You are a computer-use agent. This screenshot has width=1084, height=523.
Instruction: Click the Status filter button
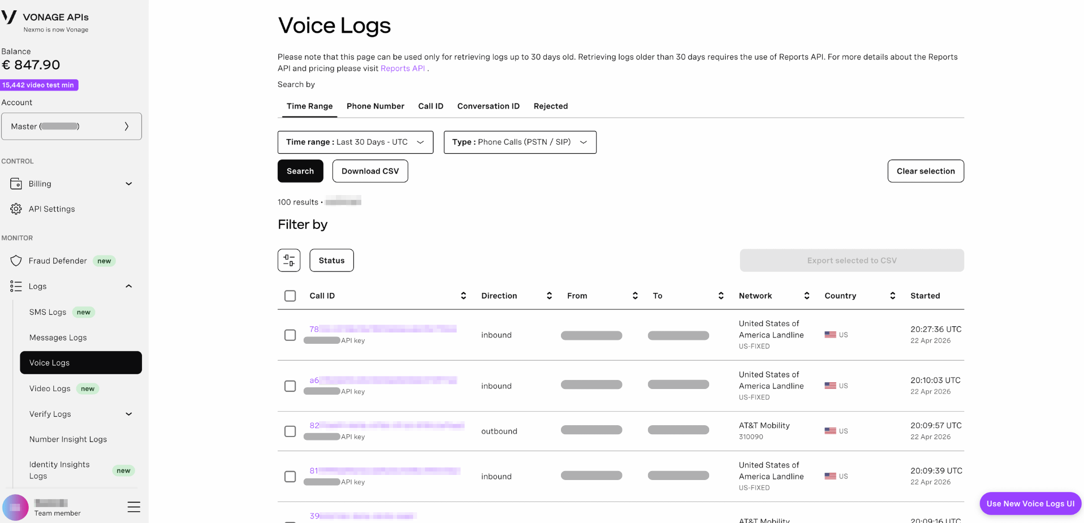[331, 261]
